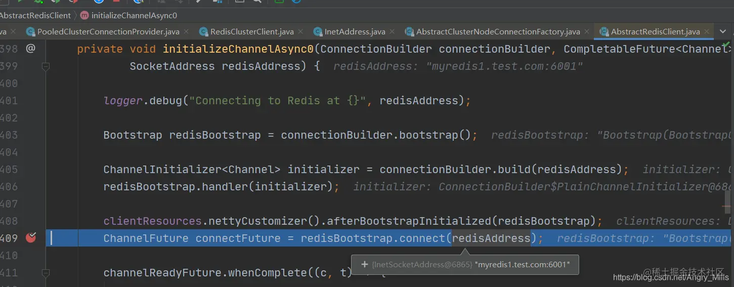Click class icon on RedisClusterClient.java tab
Image resolution: width=734 pixels, height=287 pixels.
[x=203, y=32]
